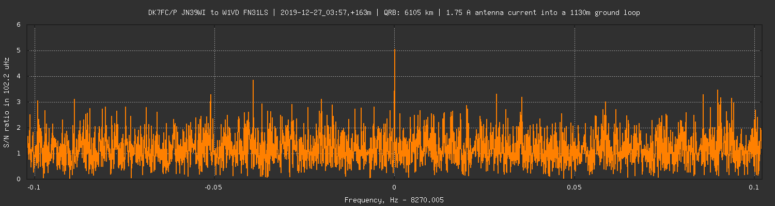Click the 0.1 tick label on x-axis
Viewport: 775px width, 206px height.
(754, 187)
